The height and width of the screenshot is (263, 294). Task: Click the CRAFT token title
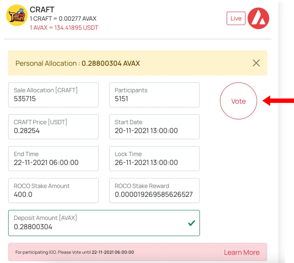click(42, 10)
